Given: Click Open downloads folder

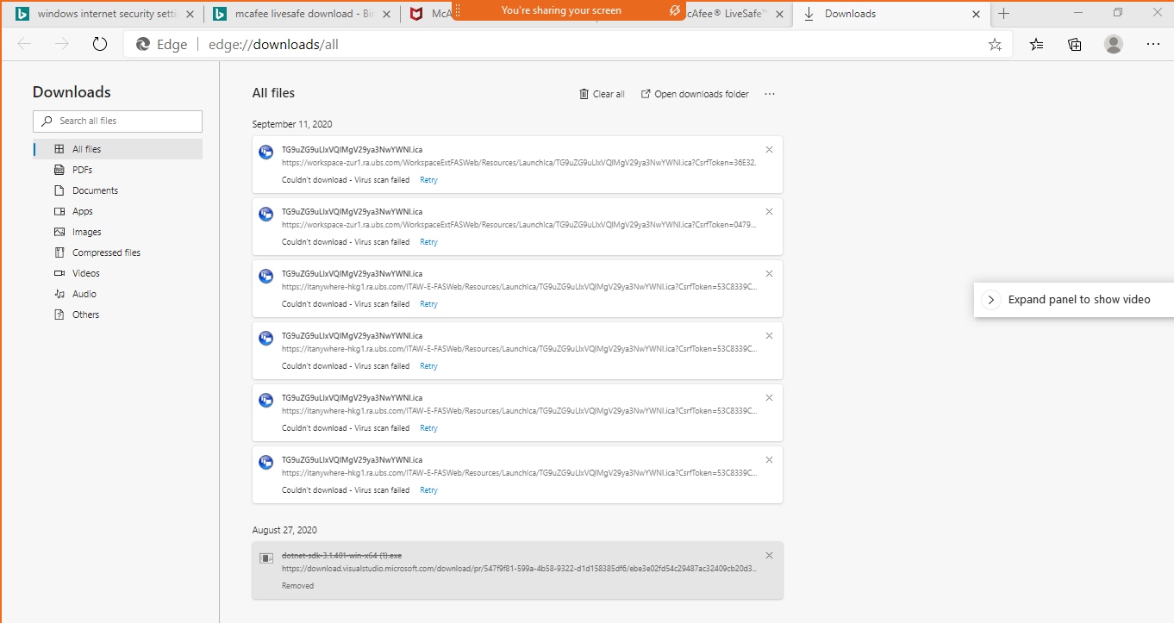Looking at the screenshot, I should coord(695,94).
